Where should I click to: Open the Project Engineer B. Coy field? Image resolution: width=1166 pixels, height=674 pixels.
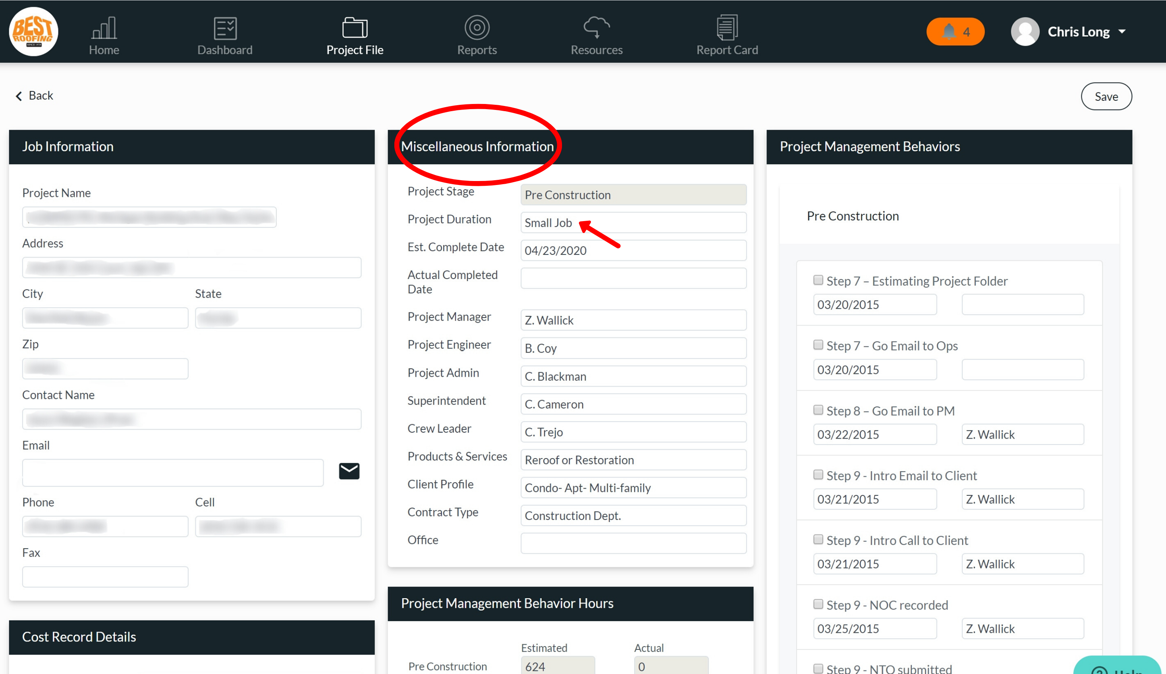coord(633,348)
